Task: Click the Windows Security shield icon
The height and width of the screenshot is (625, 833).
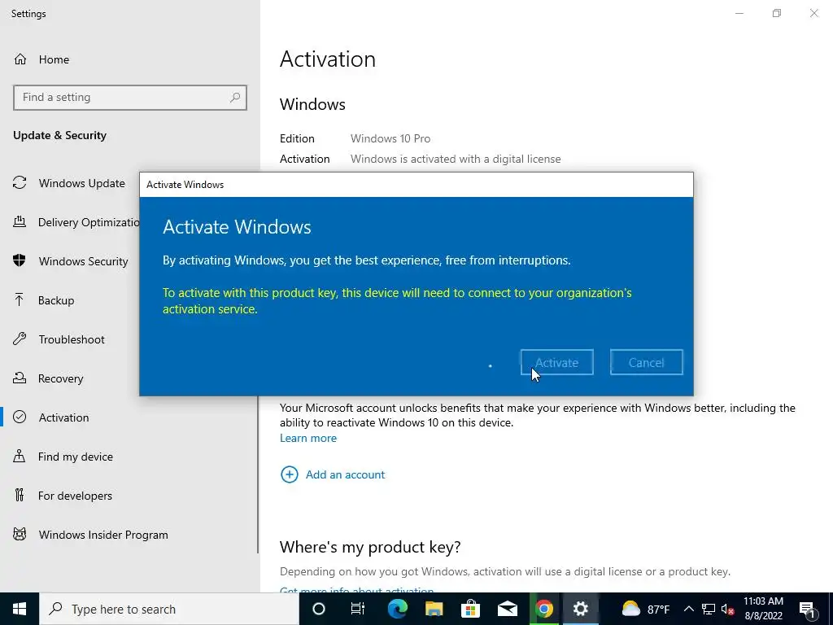Action: [20, 260]
